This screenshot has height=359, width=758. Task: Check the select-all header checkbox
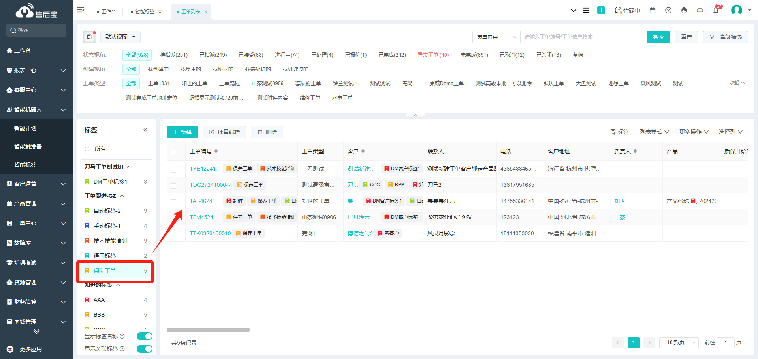click(x=173, y=152)
